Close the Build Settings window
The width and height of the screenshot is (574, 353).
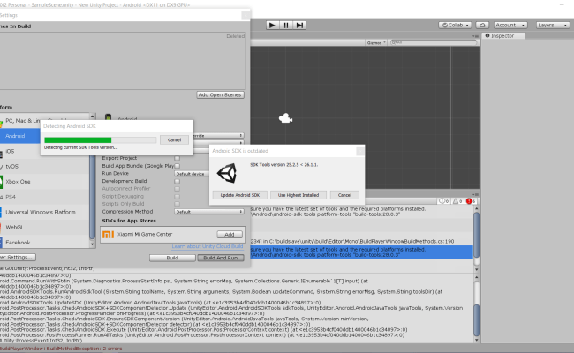[245, 15]
